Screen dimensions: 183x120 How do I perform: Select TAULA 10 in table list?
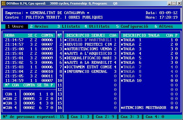click(132, 80)
